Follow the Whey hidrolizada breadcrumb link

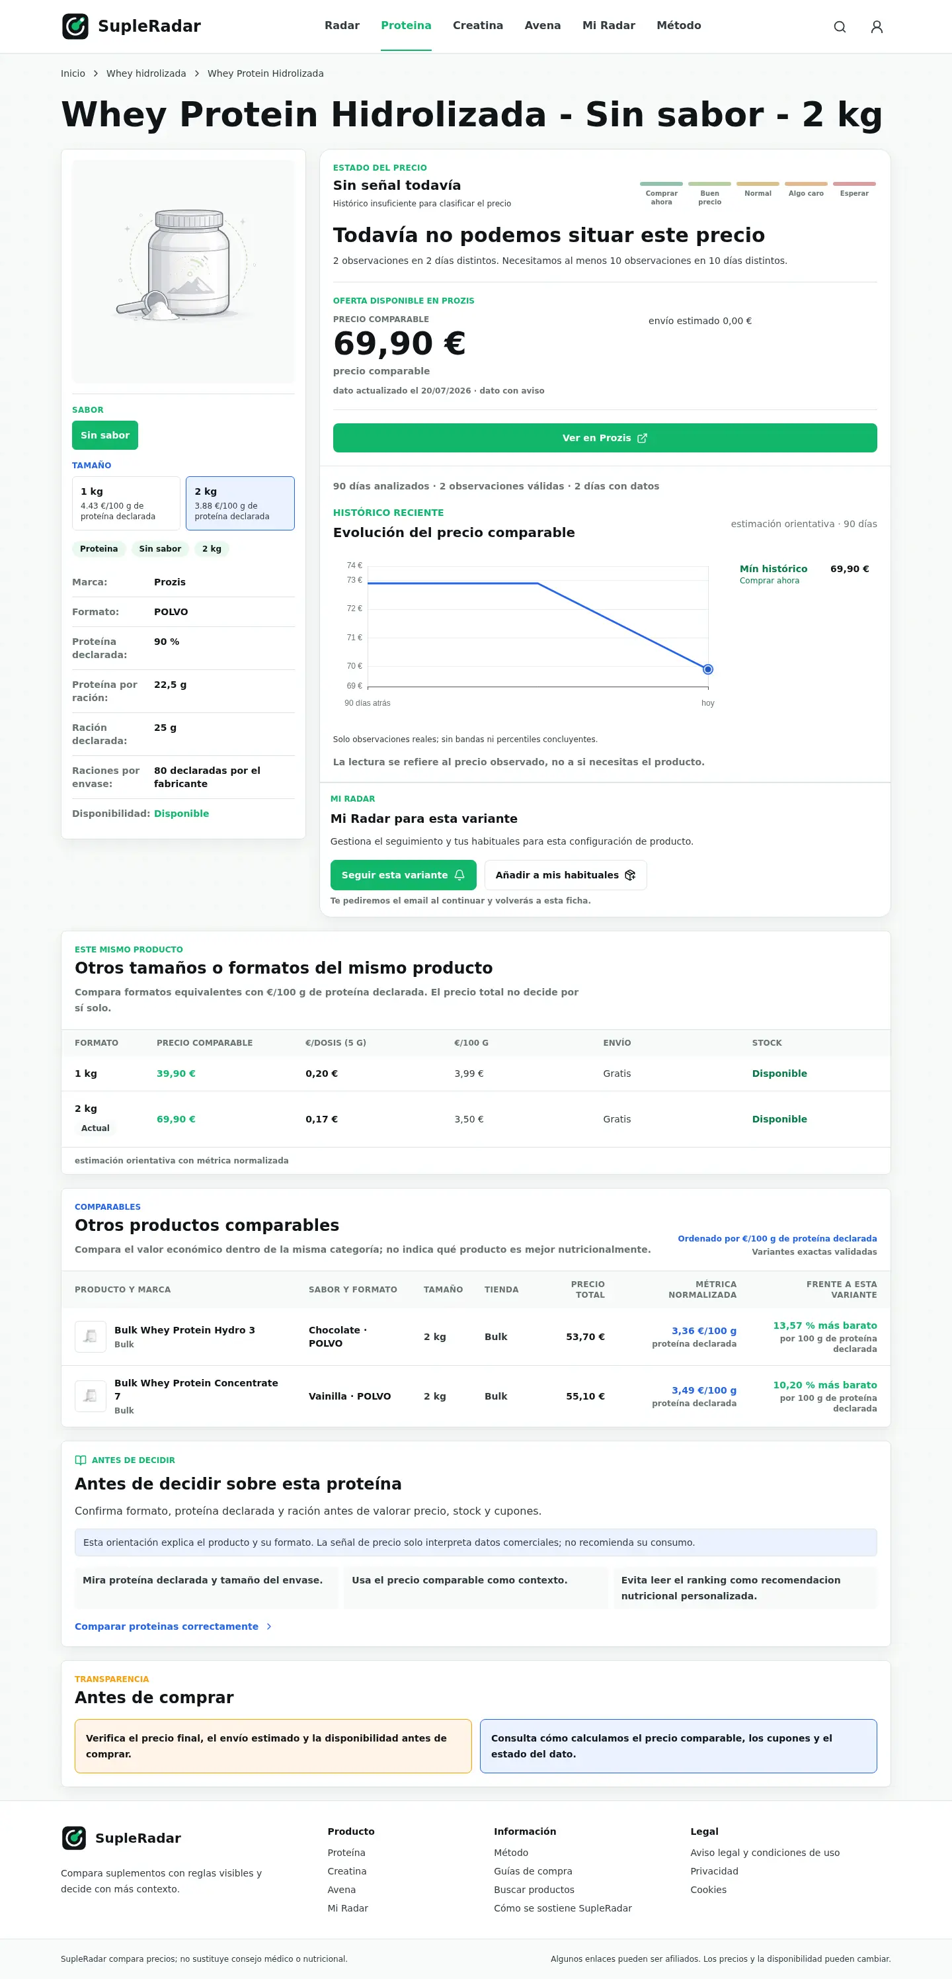[x=146, y=74]
